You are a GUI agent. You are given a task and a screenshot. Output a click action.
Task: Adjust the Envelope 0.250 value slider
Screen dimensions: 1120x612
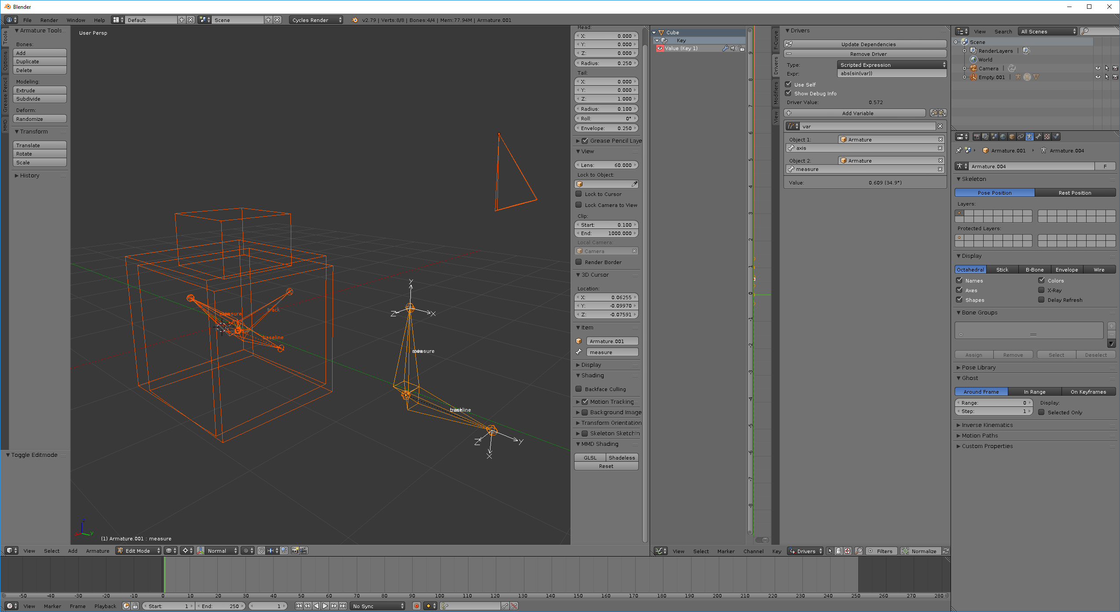pos(606,128)
